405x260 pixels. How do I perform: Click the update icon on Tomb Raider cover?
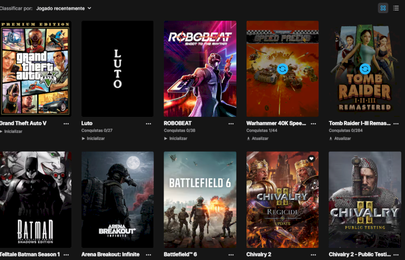[365, 69]
